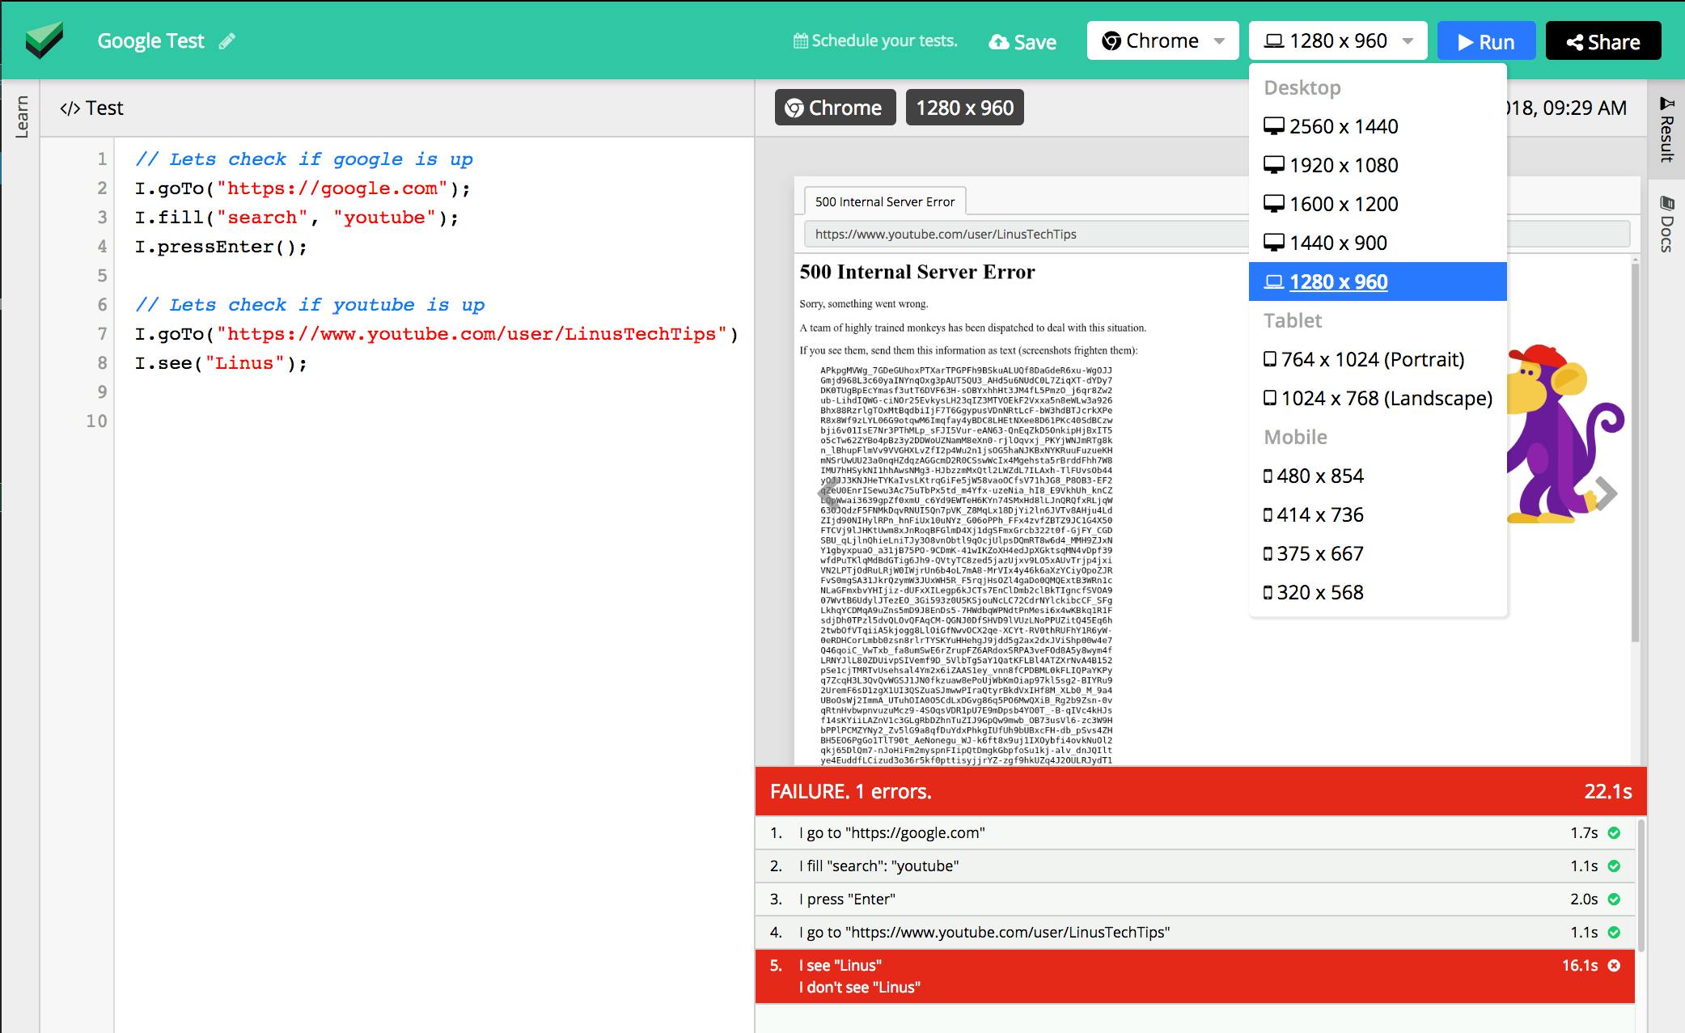Share the test
Image resolution: width=1685 pixels, height=1033 pixels.
(x=1603, y=41)
